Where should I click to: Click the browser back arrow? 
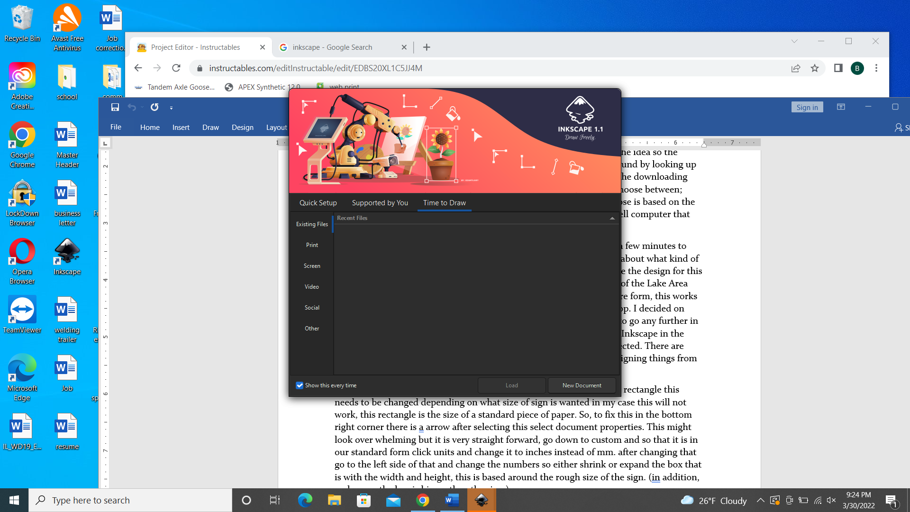138,68
